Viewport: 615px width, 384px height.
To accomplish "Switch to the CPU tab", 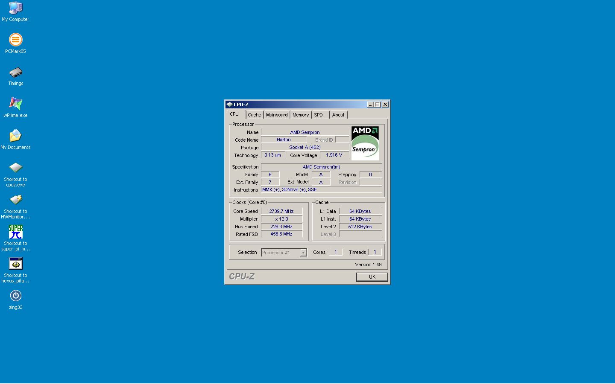I will (234, 114).
